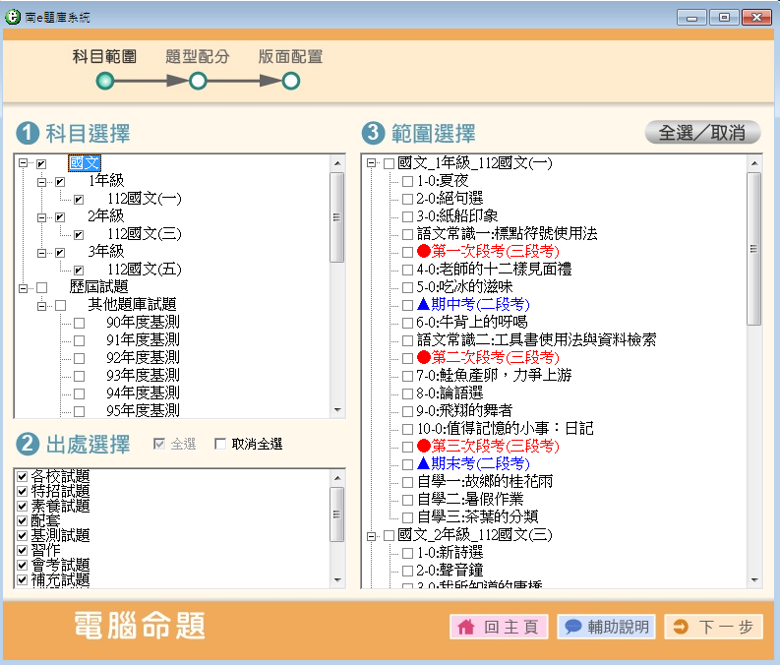Collapse the 國文 subject tree node
The height and width of the screenshot is (665, 780).
click(23, 163)
